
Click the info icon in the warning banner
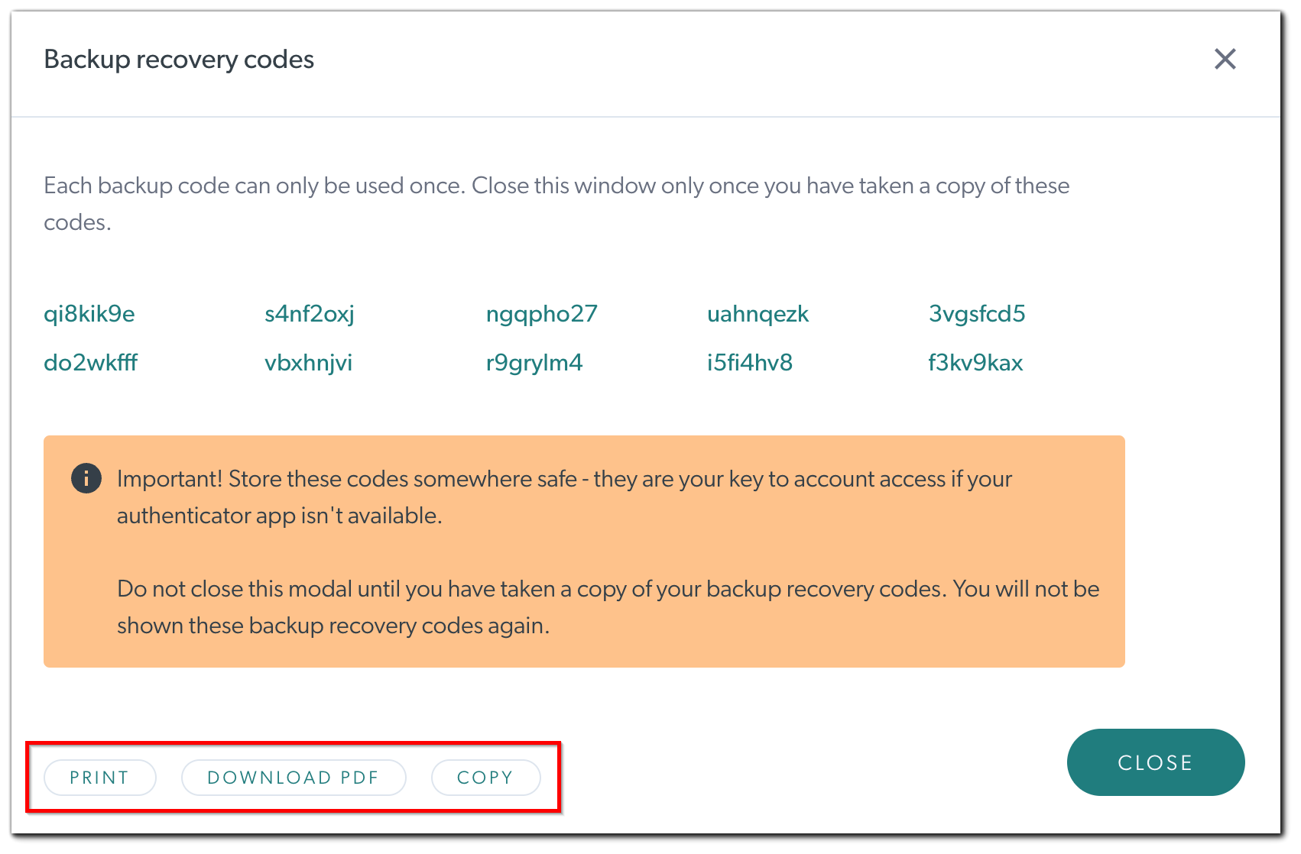pyautogui.click(x=86, y=478)
